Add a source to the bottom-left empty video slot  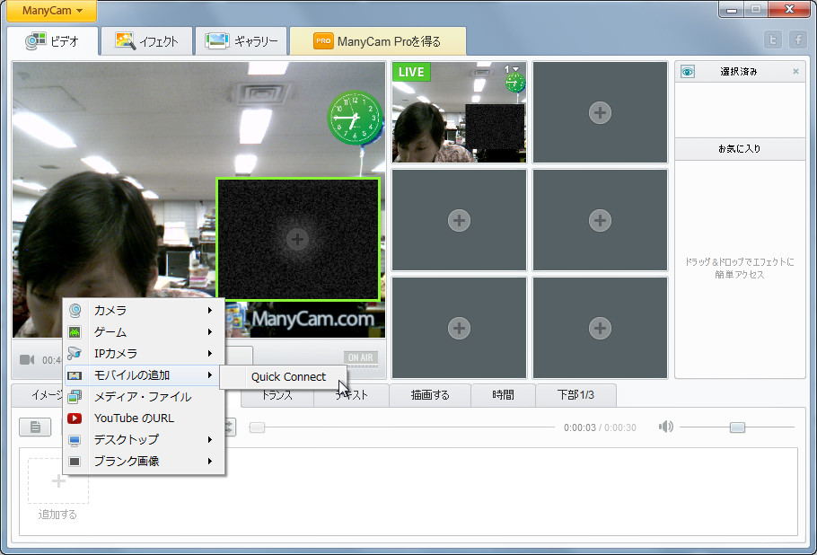[459, 328]
